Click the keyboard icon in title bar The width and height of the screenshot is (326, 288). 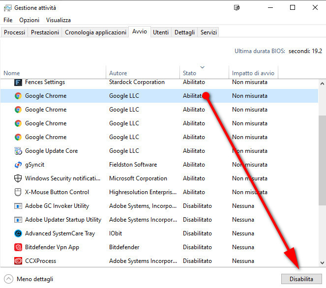point(237,8)
